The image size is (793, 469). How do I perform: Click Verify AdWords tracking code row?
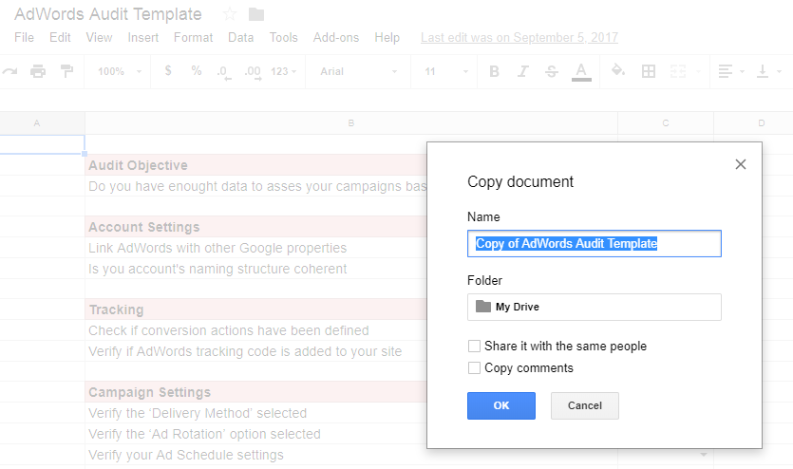255,350
